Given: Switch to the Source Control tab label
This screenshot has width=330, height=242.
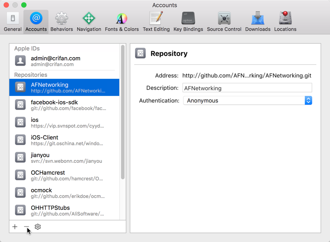Looking at the screenshot, I should (x=224, y=29).
